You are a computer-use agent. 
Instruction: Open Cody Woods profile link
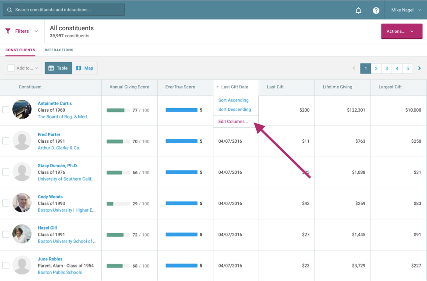(50, 197)
